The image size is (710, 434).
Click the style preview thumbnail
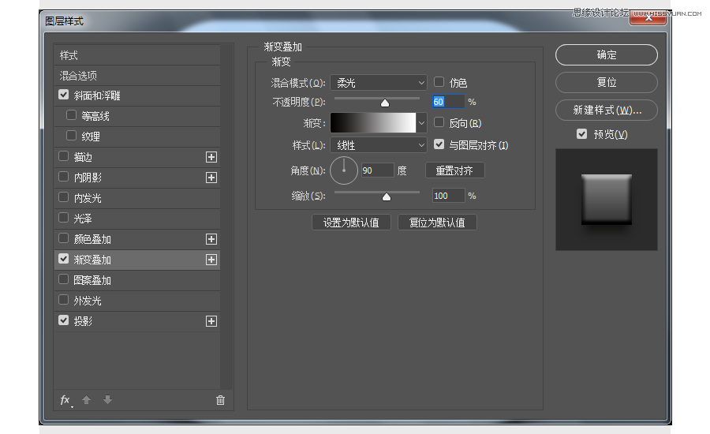(607, 200)
